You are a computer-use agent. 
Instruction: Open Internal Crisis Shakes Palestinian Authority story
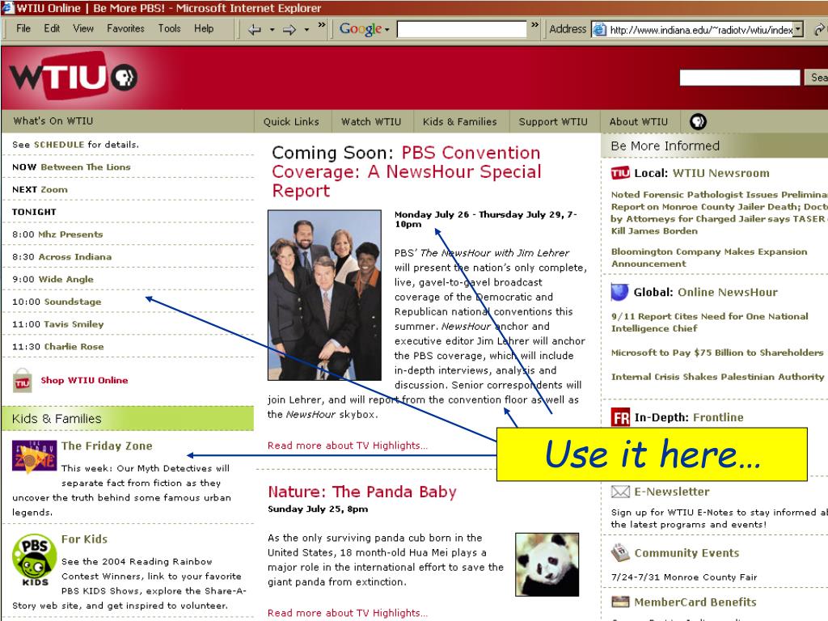pos(718,377)
